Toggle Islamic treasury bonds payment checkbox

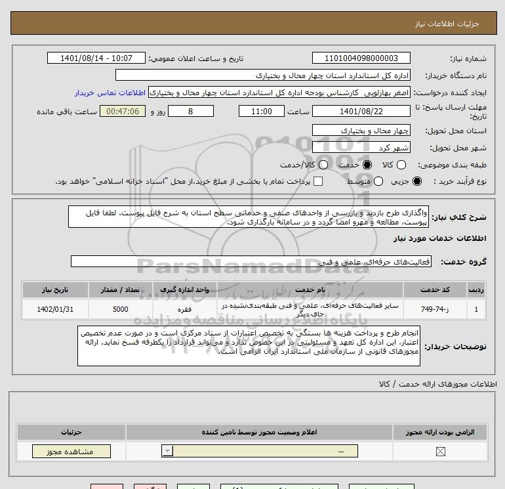point(318,181)
